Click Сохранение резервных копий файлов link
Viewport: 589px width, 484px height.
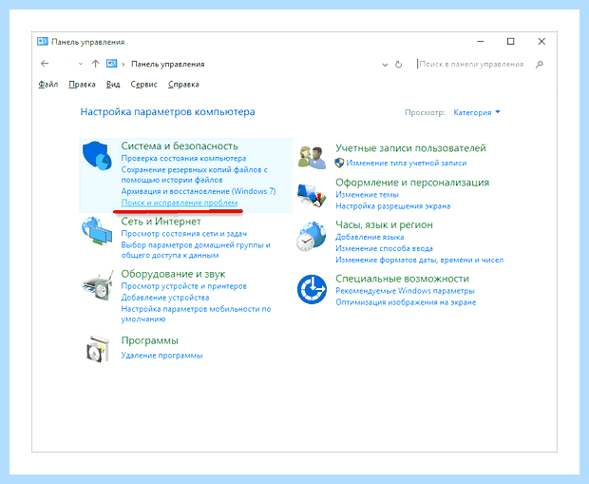[194, 175]
